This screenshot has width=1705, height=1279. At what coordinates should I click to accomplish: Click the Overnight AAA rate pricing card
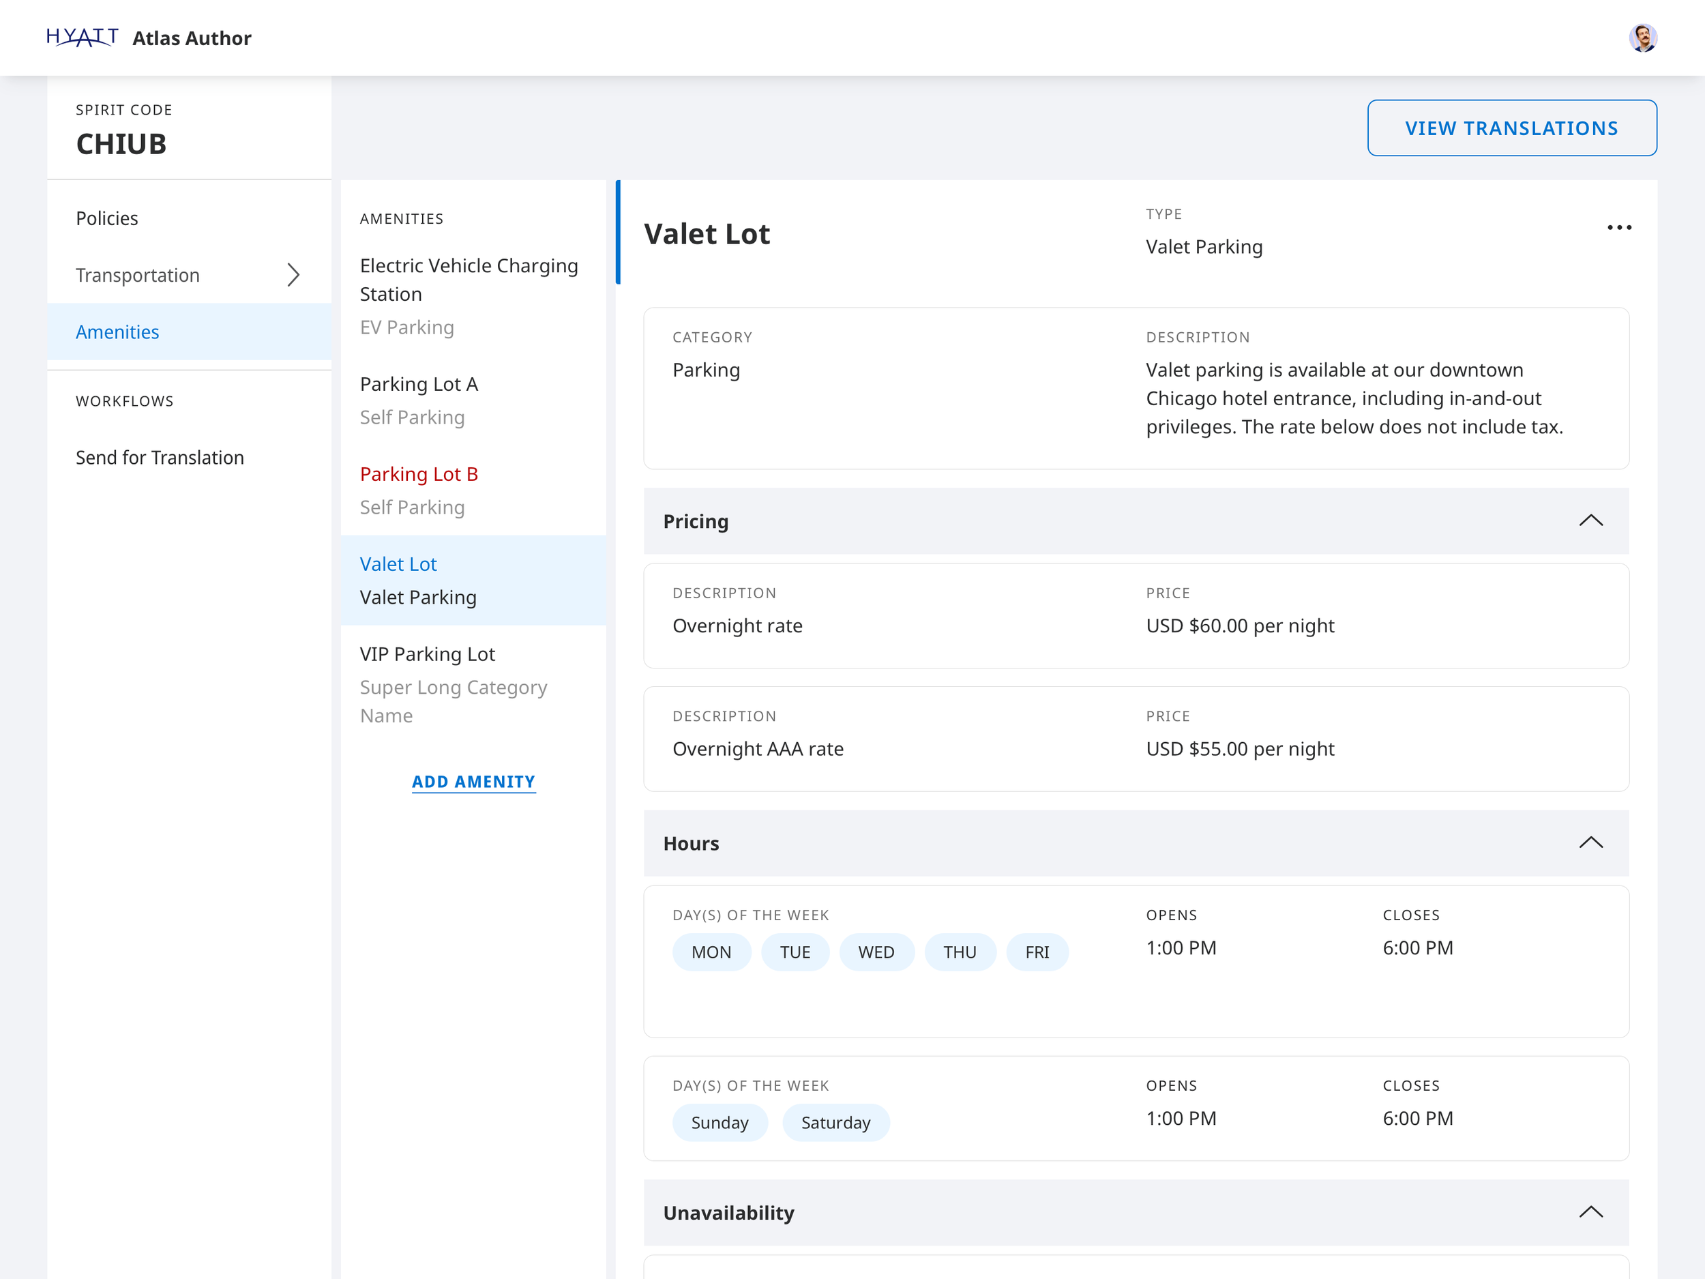pos(1136,739)
